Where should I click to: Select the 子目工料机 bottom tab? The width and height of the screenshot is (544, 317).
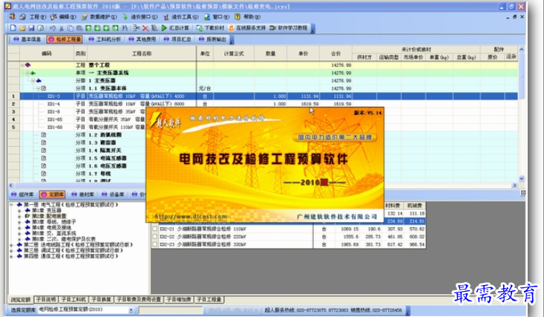(73, 299)
